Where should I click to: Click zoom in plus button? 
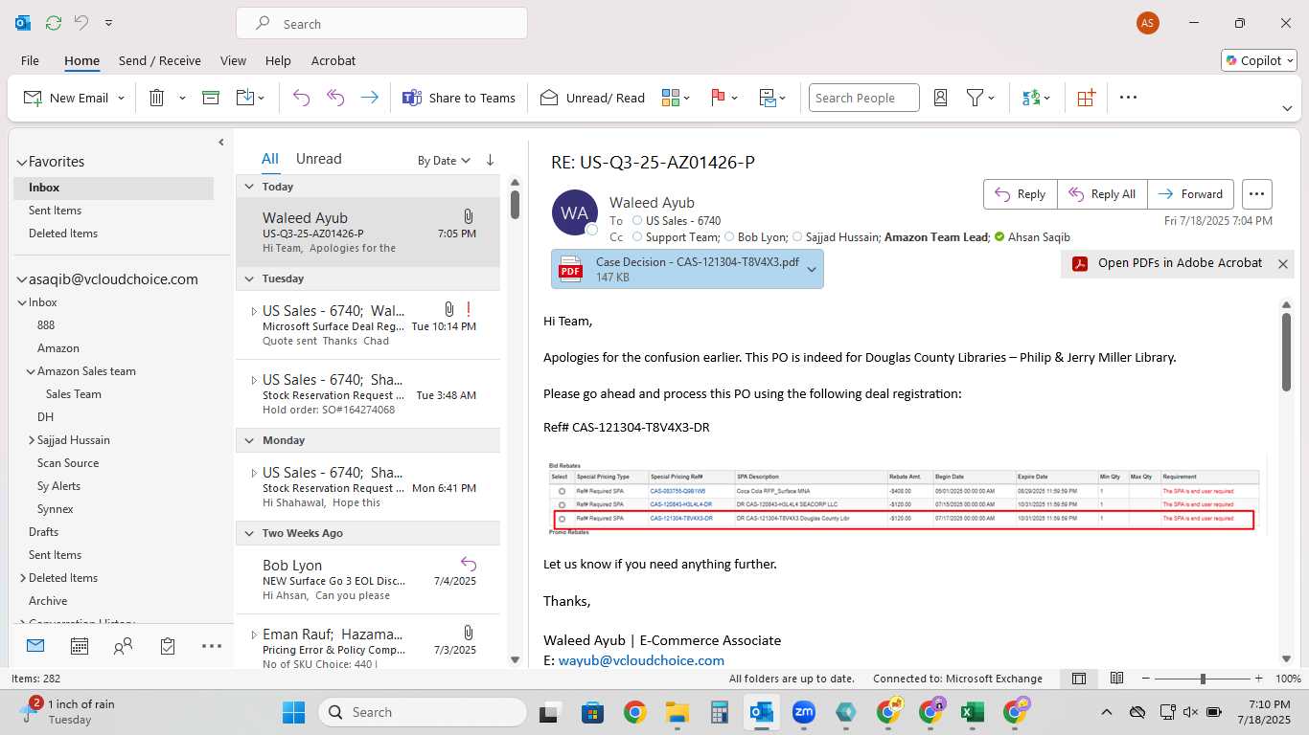1257,679
